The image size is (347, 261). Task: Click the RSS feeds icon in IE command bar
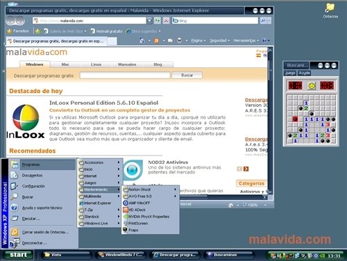click(x=157, y=41)
